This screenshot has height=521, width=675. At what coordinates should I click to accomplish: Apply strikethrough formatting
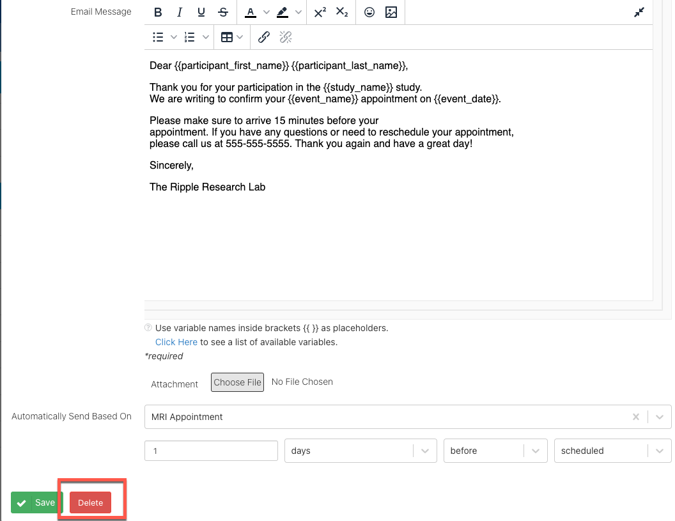[x=222, y=12]
